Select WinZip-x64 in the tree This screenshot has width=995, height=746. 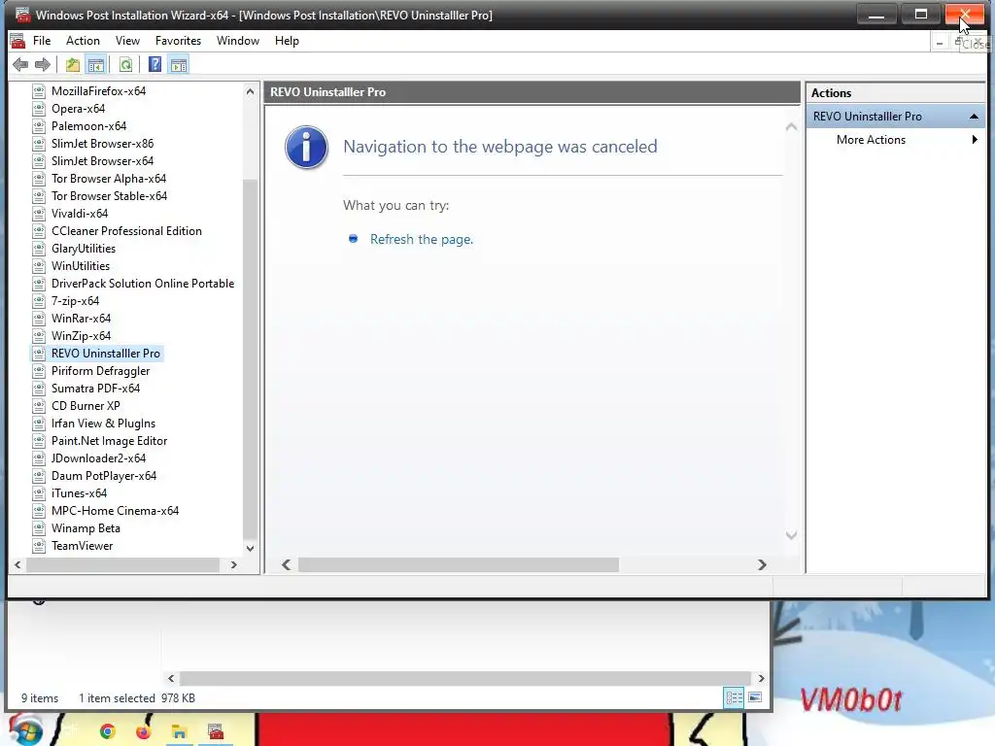(x=82, y=335)
